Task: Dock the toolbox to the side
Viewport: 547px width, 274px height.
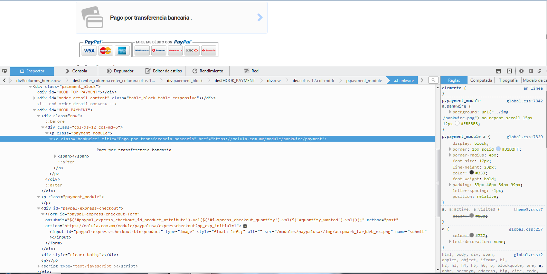Action: 531,71
